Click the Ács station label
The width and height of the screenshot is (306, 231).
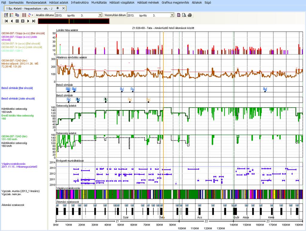pos(200,217)
